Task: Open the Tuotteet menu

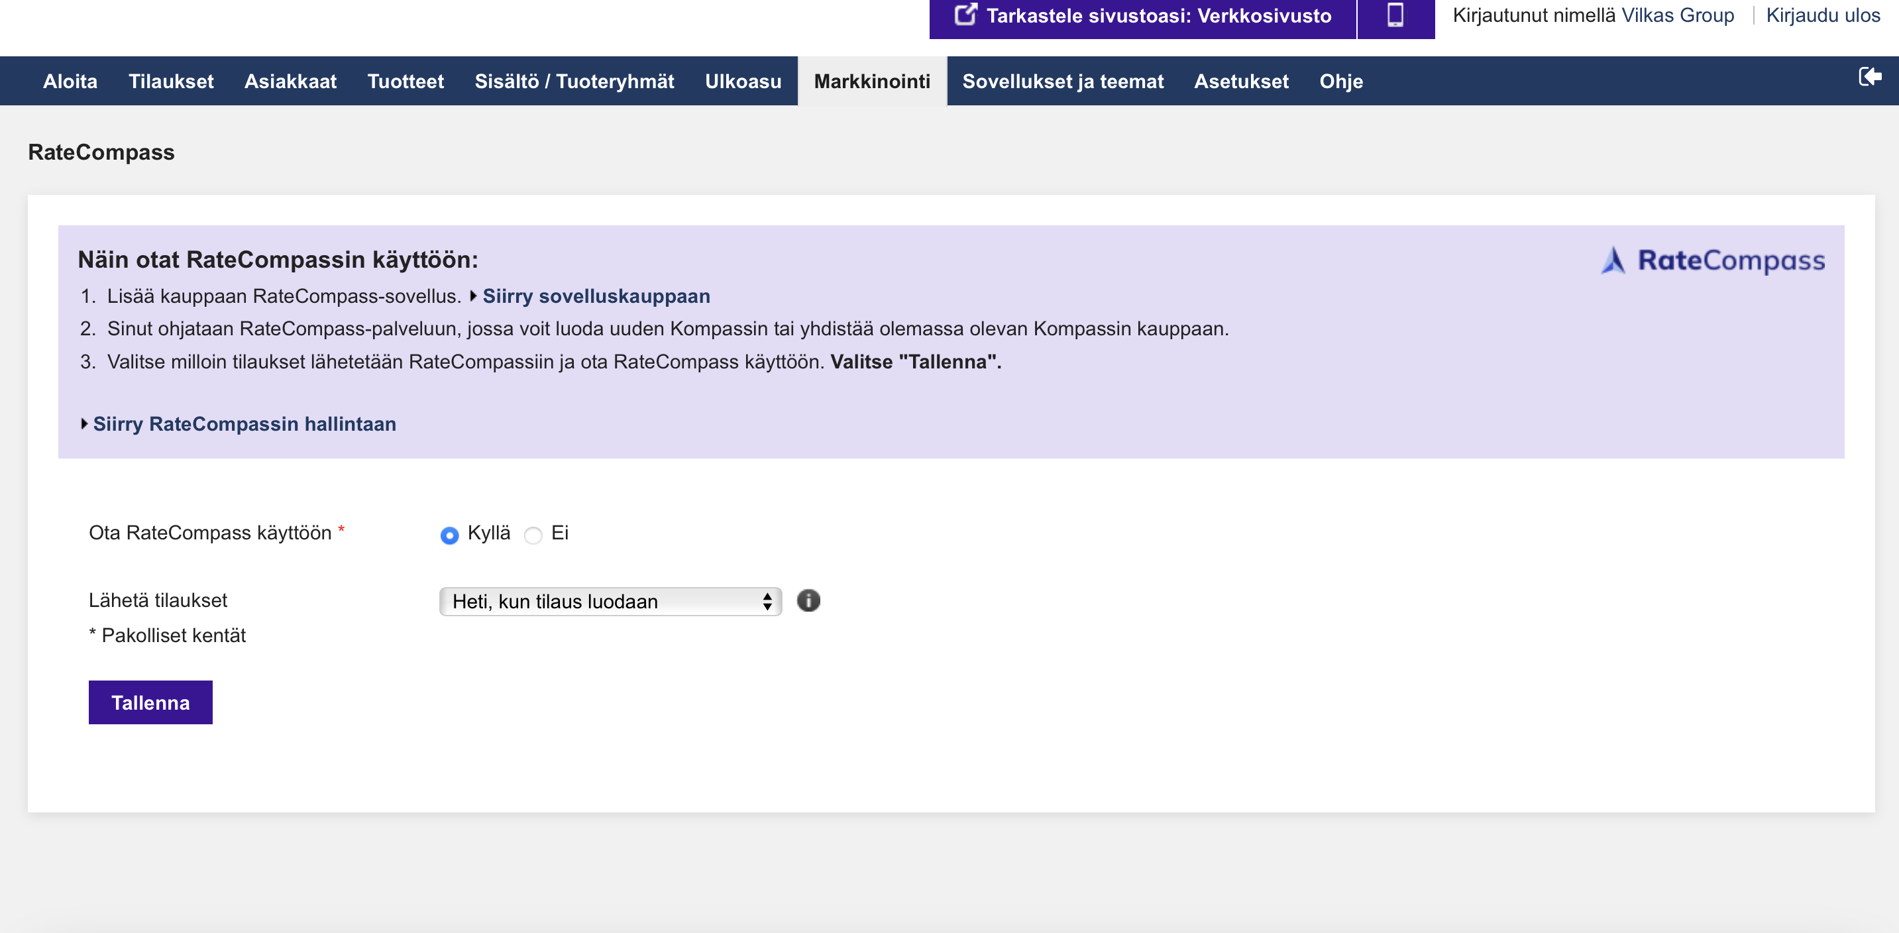Action: 406,81
